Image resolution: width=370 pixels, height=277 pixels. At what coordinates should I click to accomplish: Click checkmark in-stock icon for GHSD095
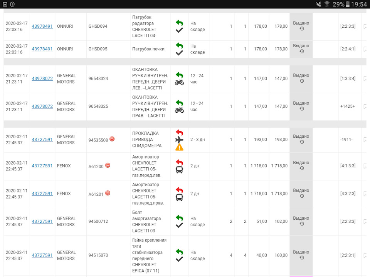click(x=179, y=53)
